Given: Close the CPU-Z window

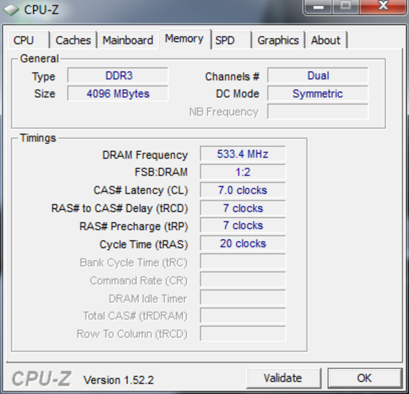Looking at the screenshot, I should point(383,7).
